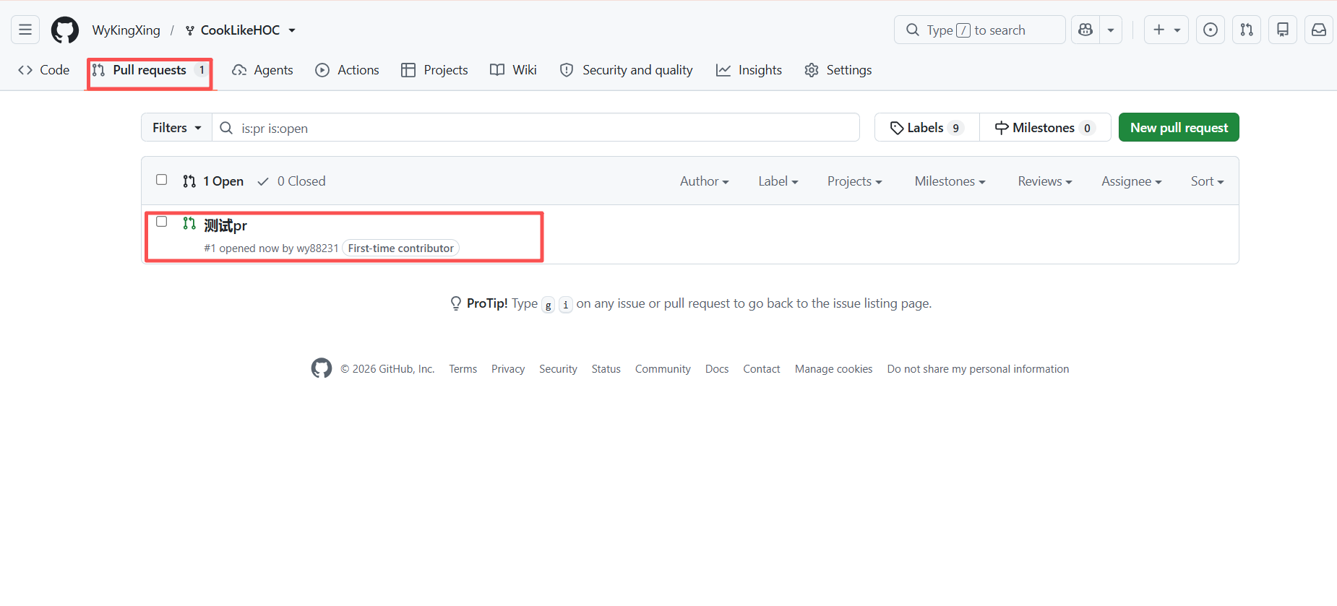Show the 0 Closed pull requests
1337x606 pixels.
(x=292, y=181)
